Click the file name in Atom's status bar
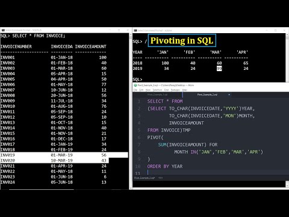This screenshot has height=217, width=289. coord(144,178)
